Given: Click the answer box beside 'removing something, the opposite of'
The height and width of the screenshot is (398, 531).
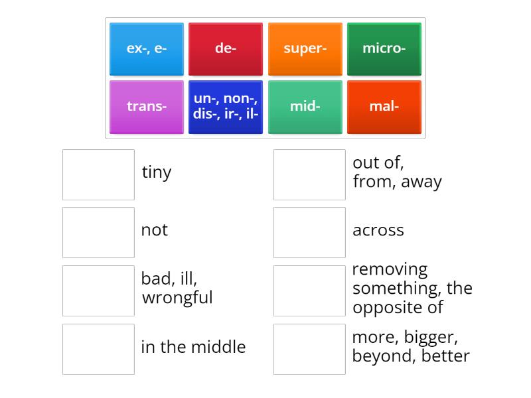Looking at the screenshot, I should 309,290.
